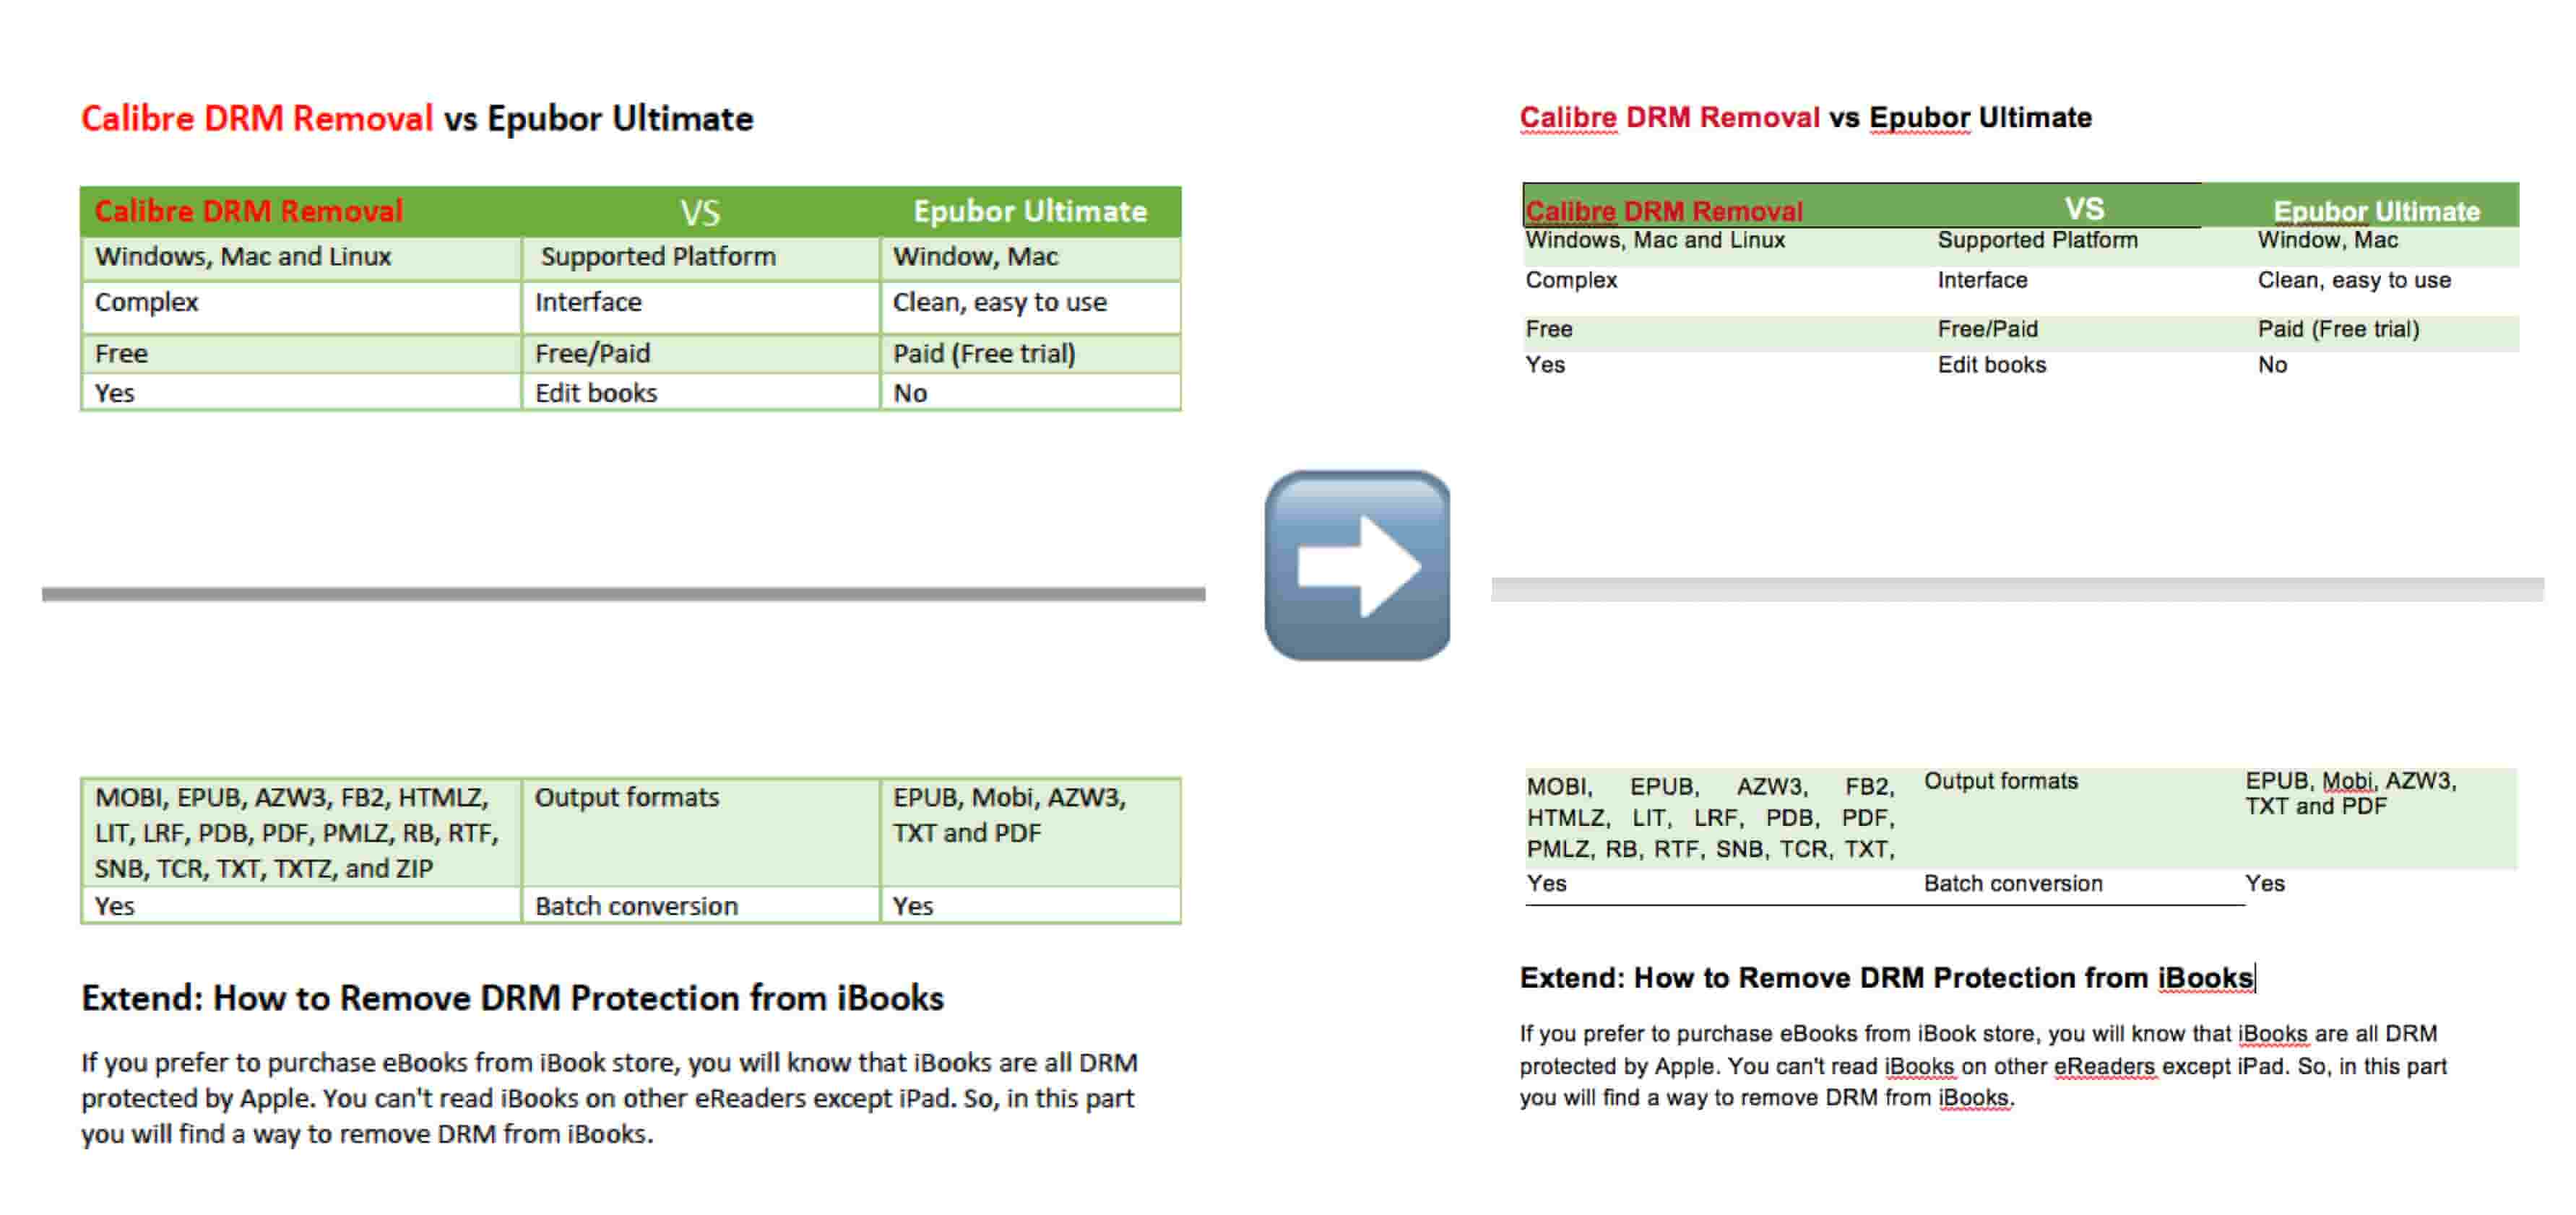Click right table cell 'Edit books'
Image resolution: width=2576 pixels, height=1215 pixels.
(1991, 365)
